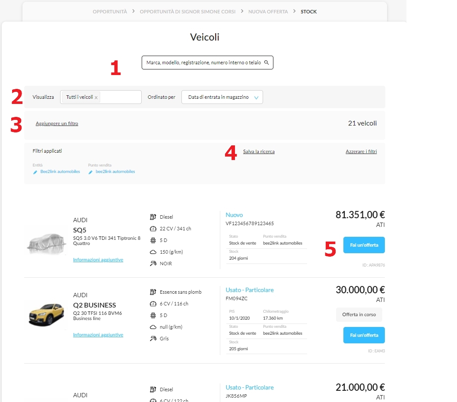Click 'Fai un'offerta' for the Audi Q2 Business
Image resolution: width=457 pixels, height=402 pixels.
(364, 335)
